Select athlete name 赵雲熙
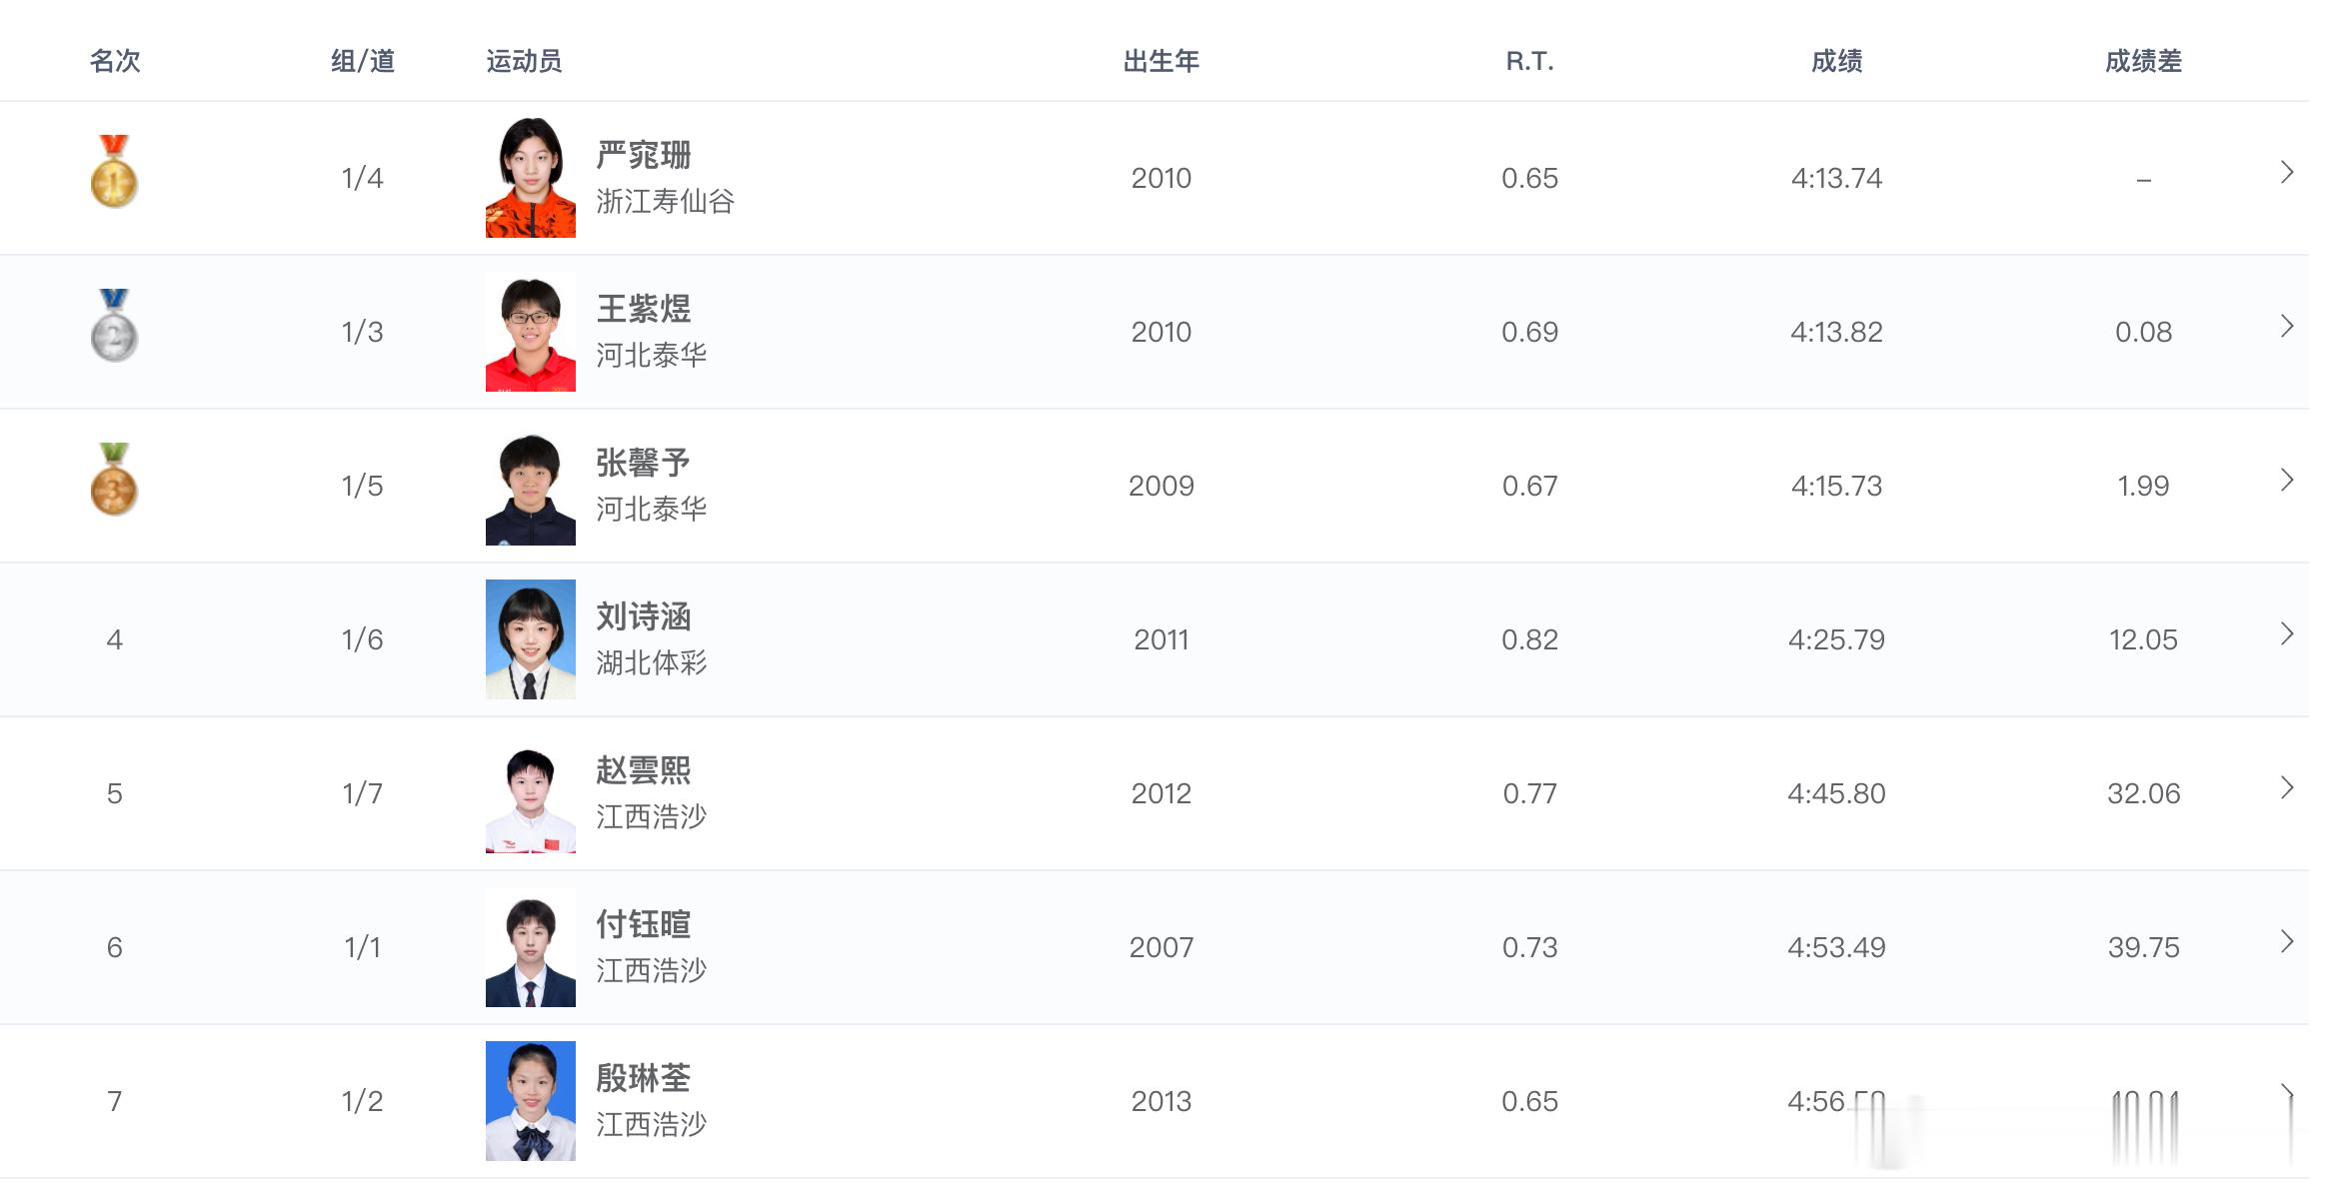Screen dimensions: 2325x1191 (644, 770)
